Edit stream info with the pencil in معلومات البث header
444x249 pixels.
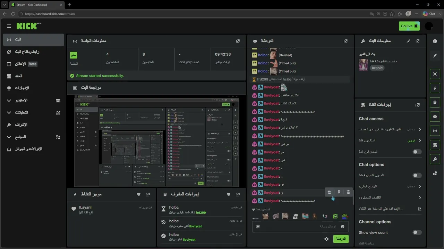click(x=408, y=41)
